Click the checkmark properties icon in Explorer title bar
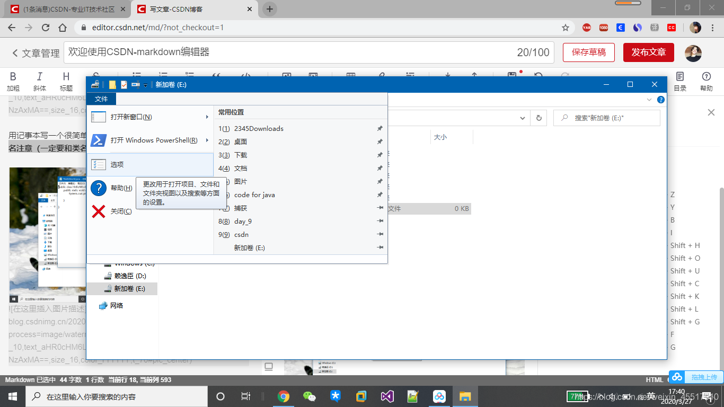Viewport: 724px width, 407px height. click(124, 84)
